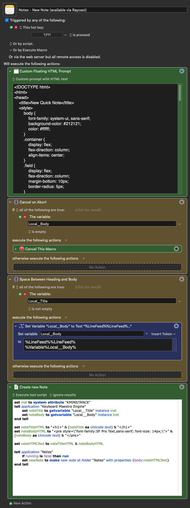Open gear menu for Custom Floating HTML Prompt
The image size is (190, 508).
pyautogui.click(x=182, y=71)
